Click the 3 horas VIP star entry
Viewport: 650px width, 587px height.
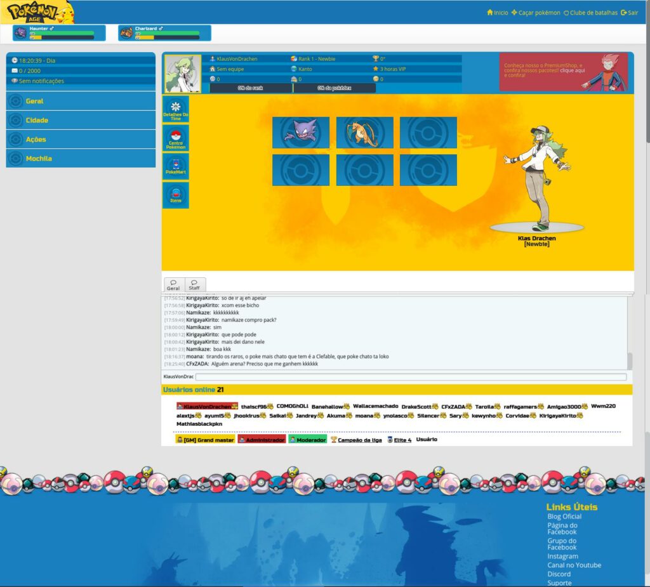tap(389, 69)
